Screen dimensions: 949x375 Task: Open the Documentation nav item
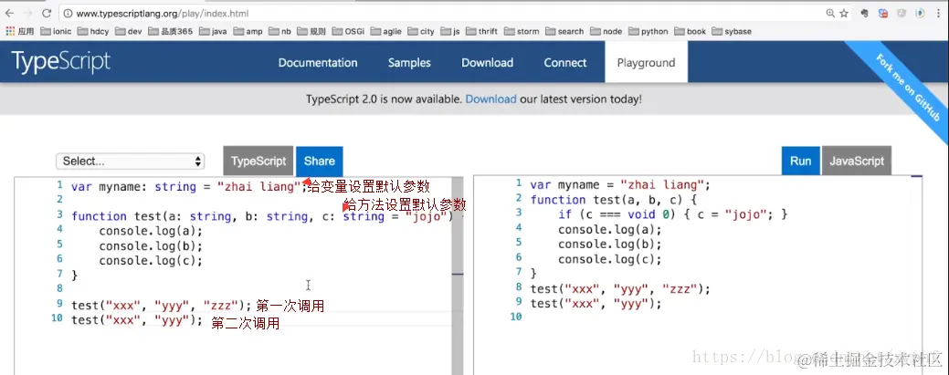pyautogui.click(x=318, y=62)
